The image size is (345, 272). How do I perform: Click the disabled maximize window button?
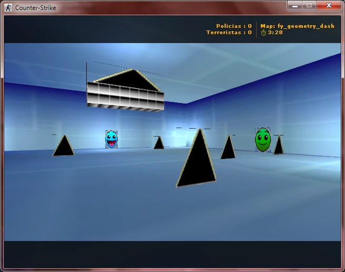coord(309,5)
